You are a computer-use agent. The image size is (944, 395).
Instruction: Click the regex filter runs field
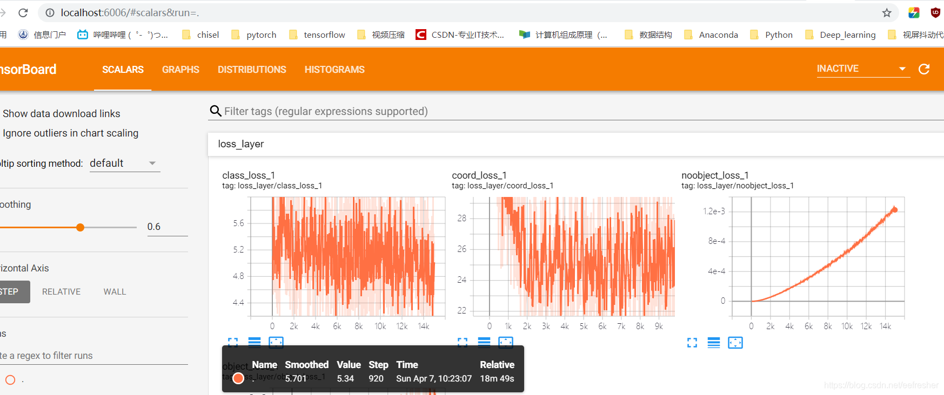94,356
